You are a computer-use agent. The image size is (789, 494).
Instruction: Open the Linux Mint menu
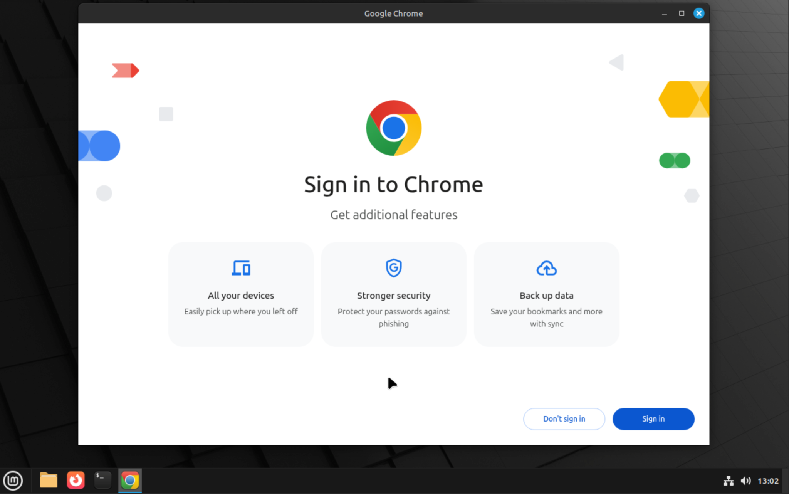coord(13,481)
